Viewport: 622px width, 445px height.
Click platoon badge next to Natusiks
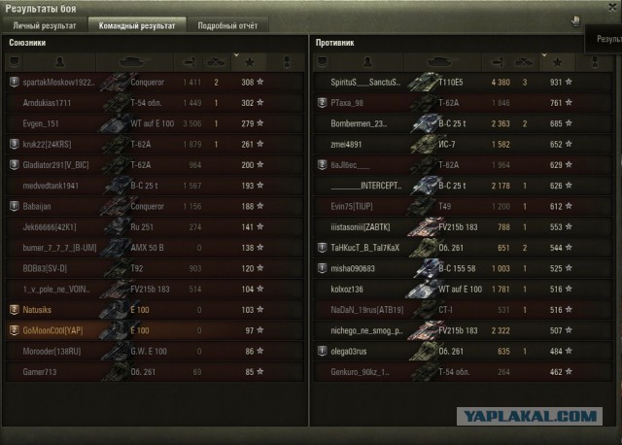15,310
